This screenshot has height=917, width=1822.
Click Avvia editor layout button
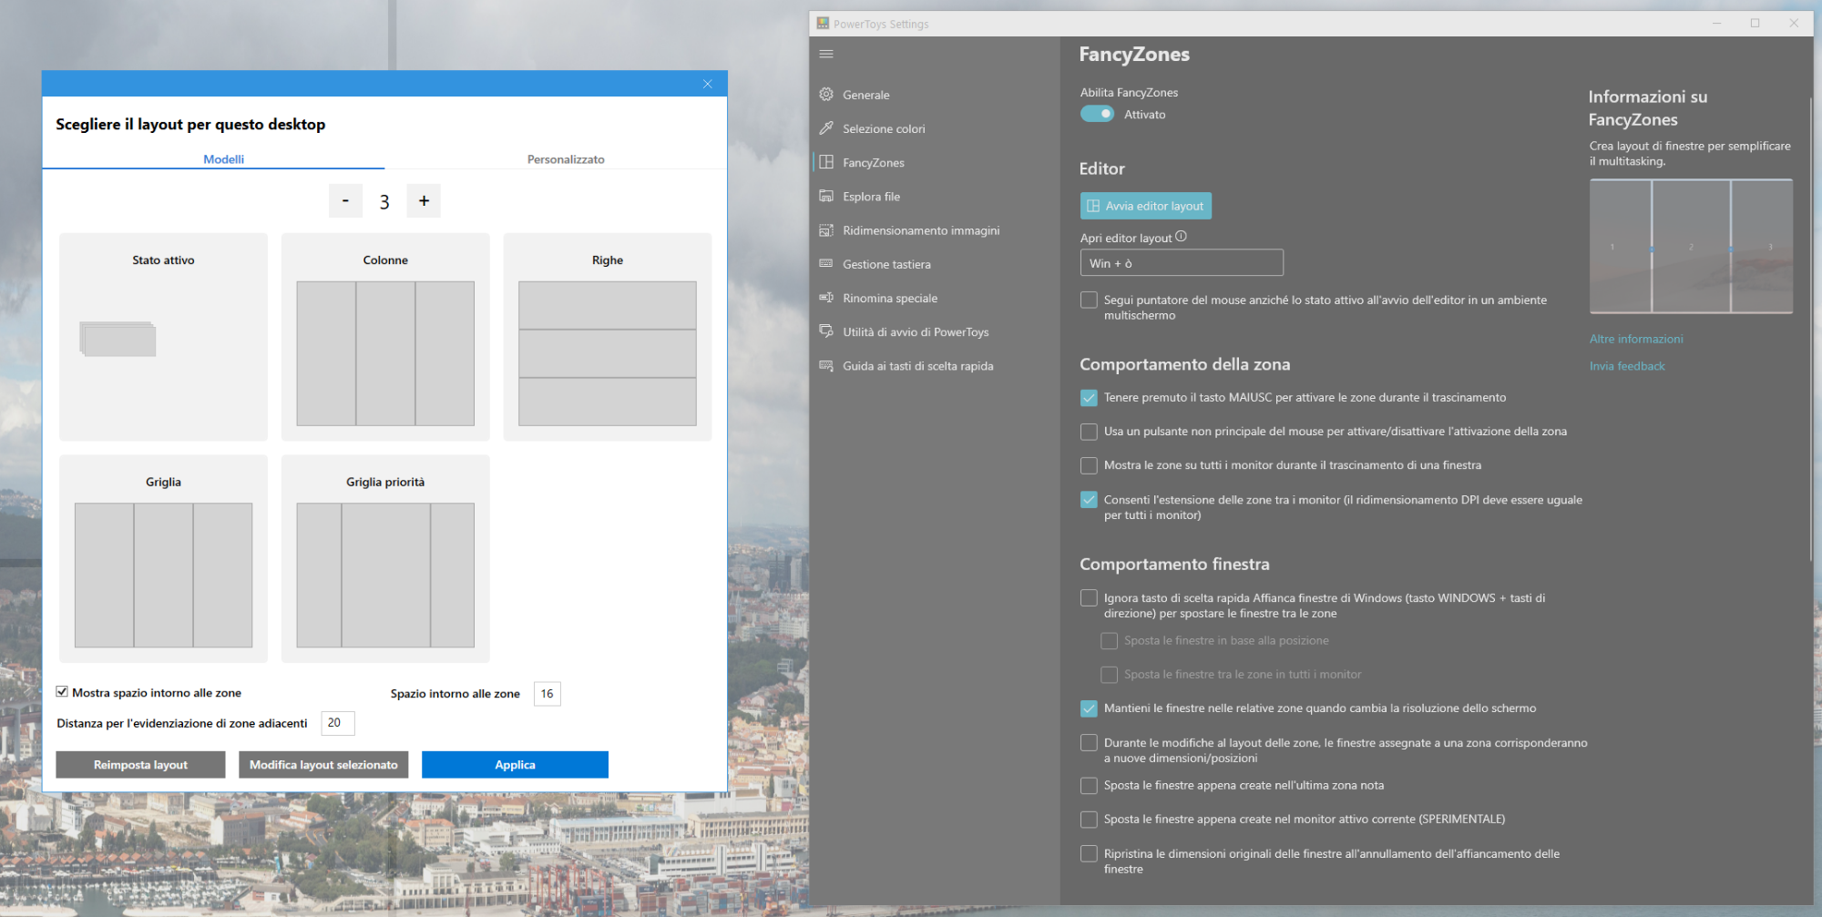click(x=1145, y=206)
